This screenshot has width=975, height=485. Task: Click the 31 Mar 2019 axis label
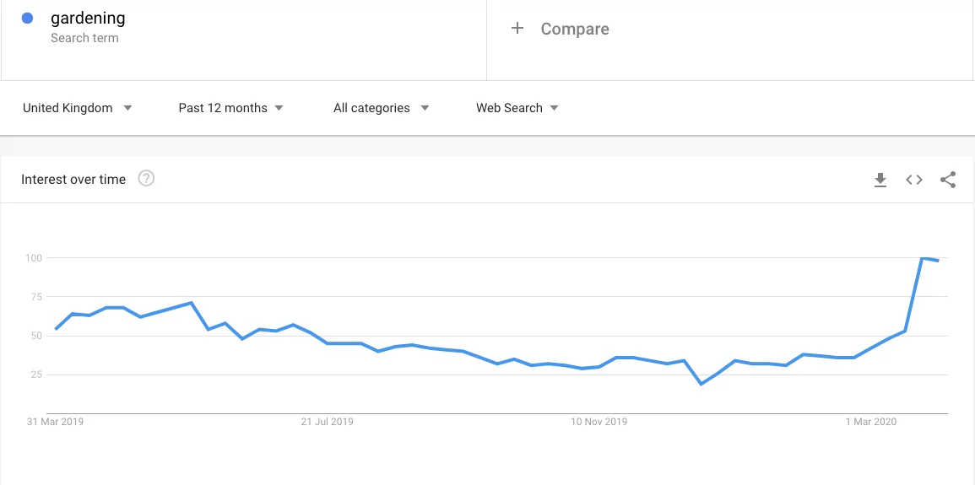point(56,422)
